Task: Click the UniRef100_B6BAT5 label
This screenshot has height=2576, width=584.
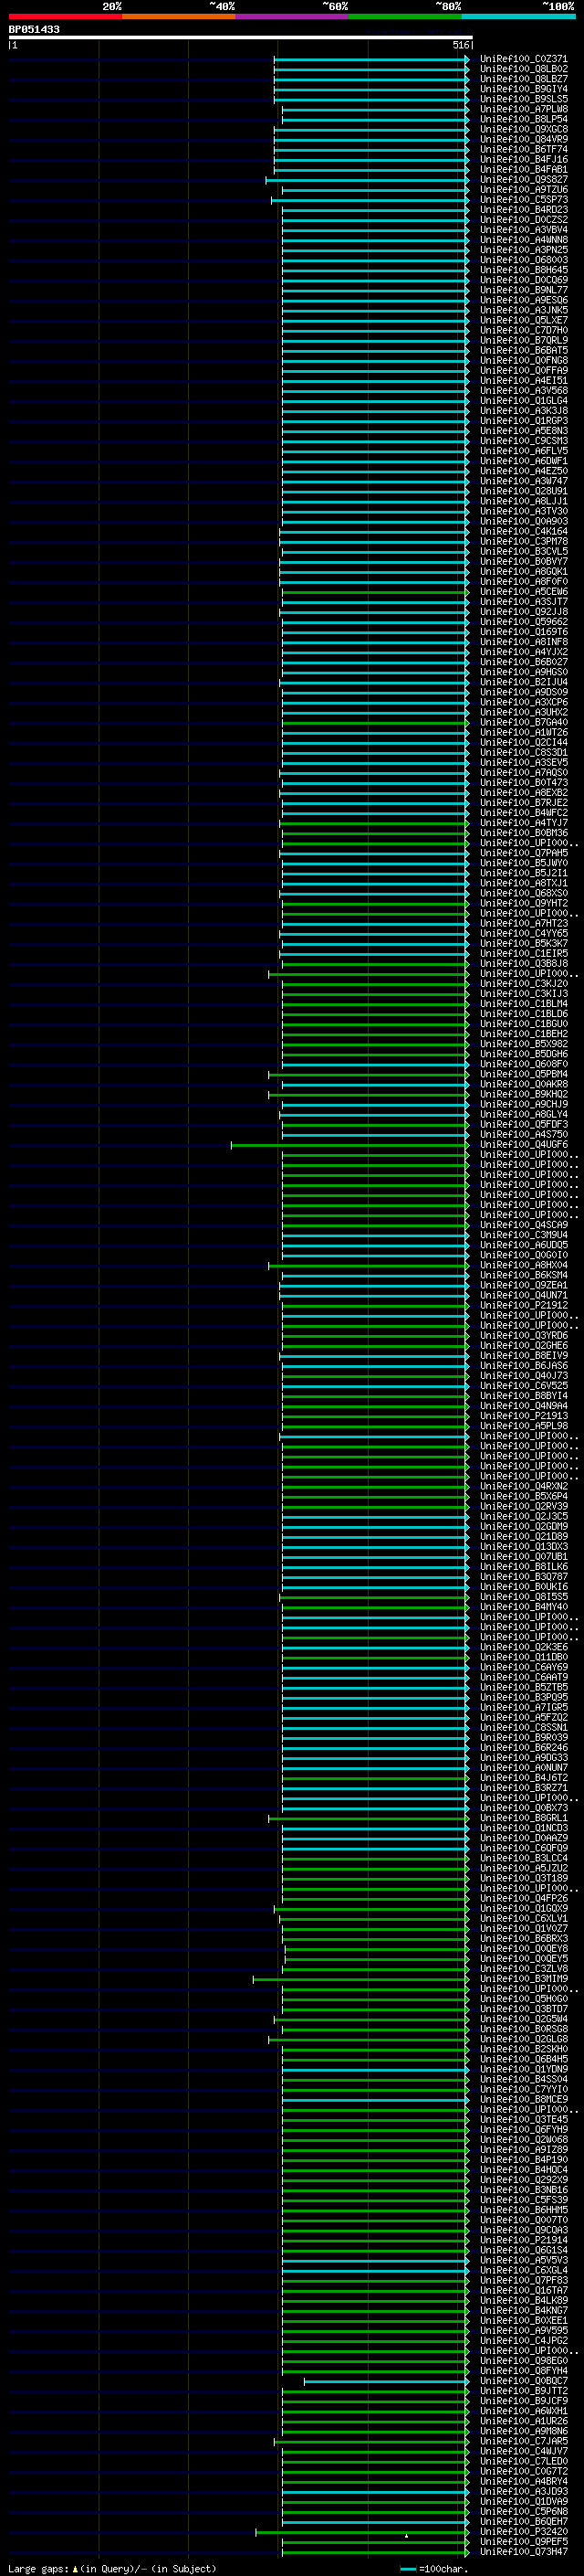Action: coord(523,351)
